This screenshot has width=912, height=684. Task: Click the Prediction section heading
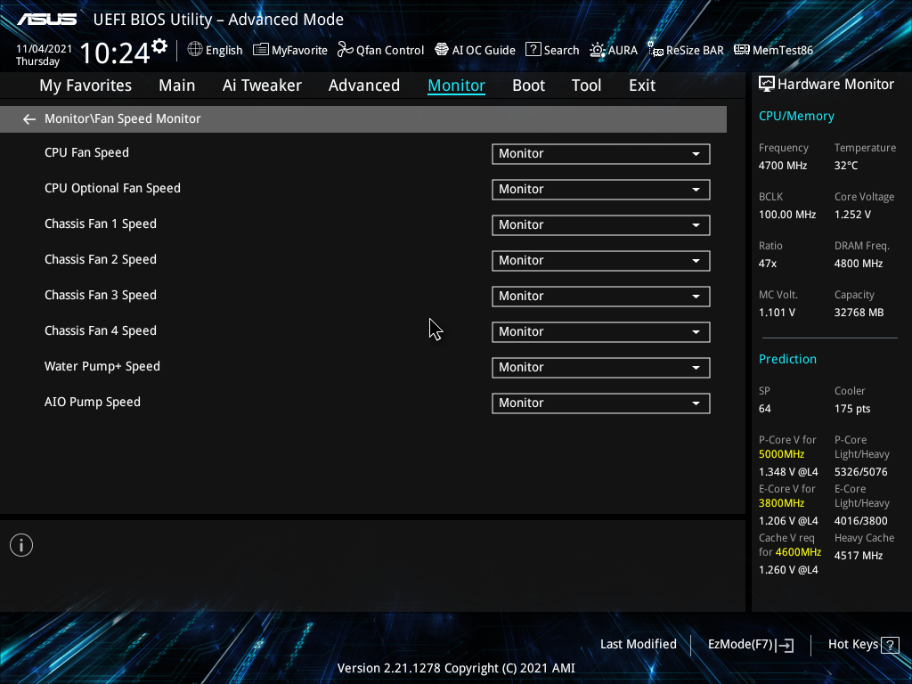pyautogui.click(x=787, y=359)
